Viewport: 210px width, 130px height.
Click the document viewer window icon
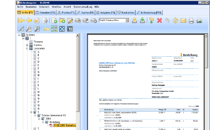pos(70,29)
